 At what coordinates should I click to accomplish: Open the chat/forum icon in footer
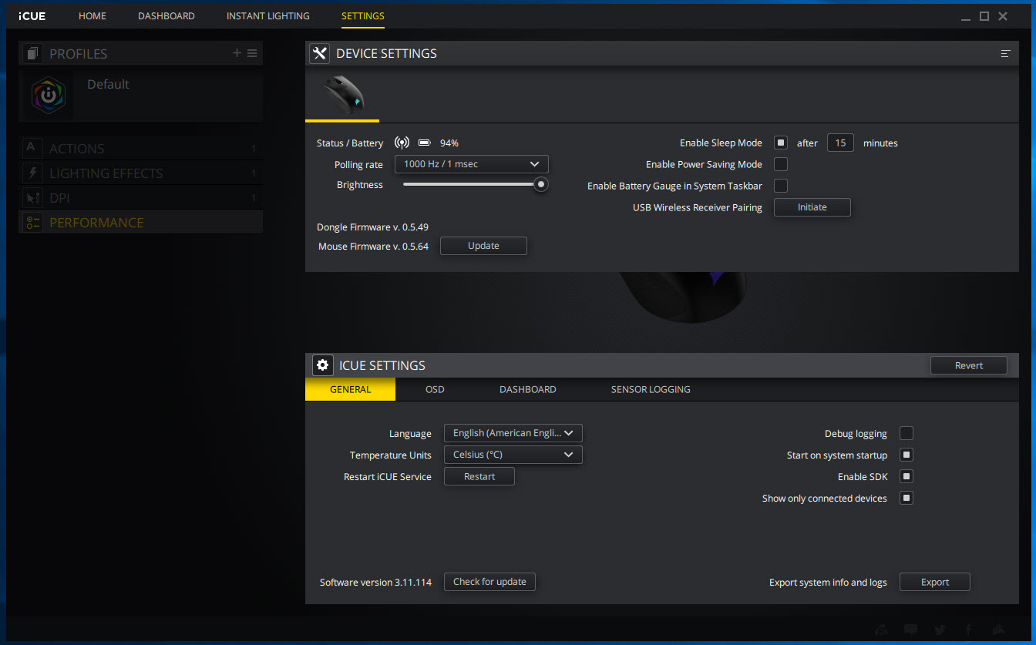click(x=911, y=630)
